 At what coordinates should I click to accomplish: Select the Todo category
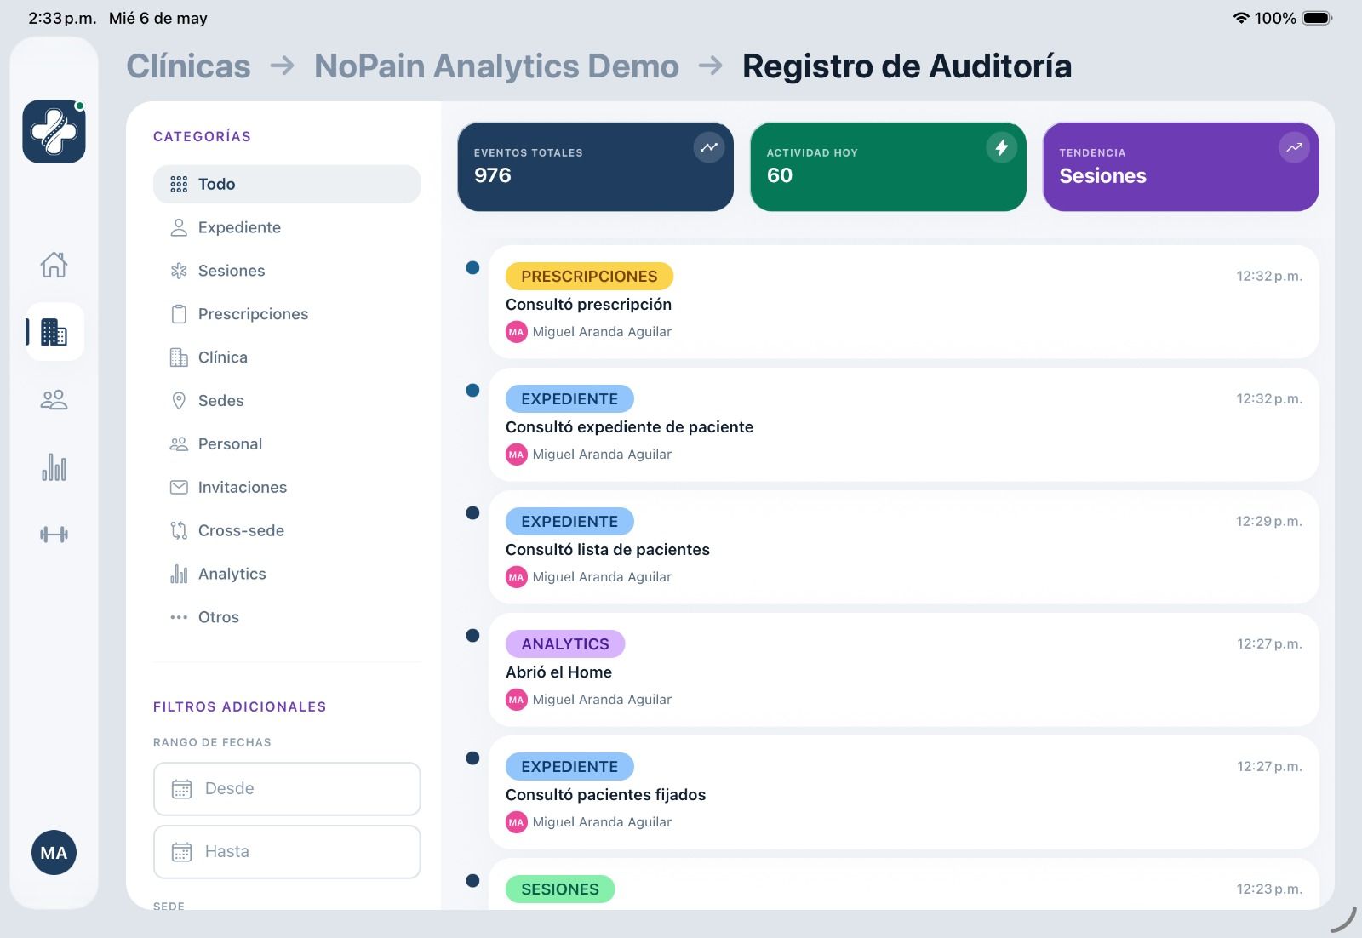(287, 184)
